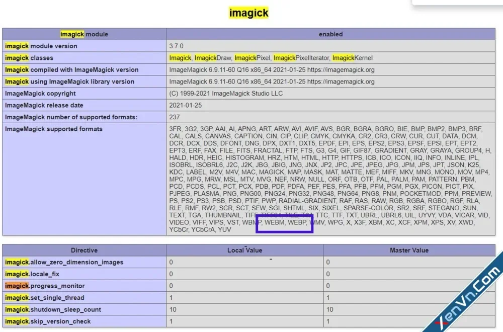The height and width of the screenshot is (332, 503).
Task: Select 'Imagick using ImageMagick library version' label
Action: pyautogui.click(x=69, y=81)
